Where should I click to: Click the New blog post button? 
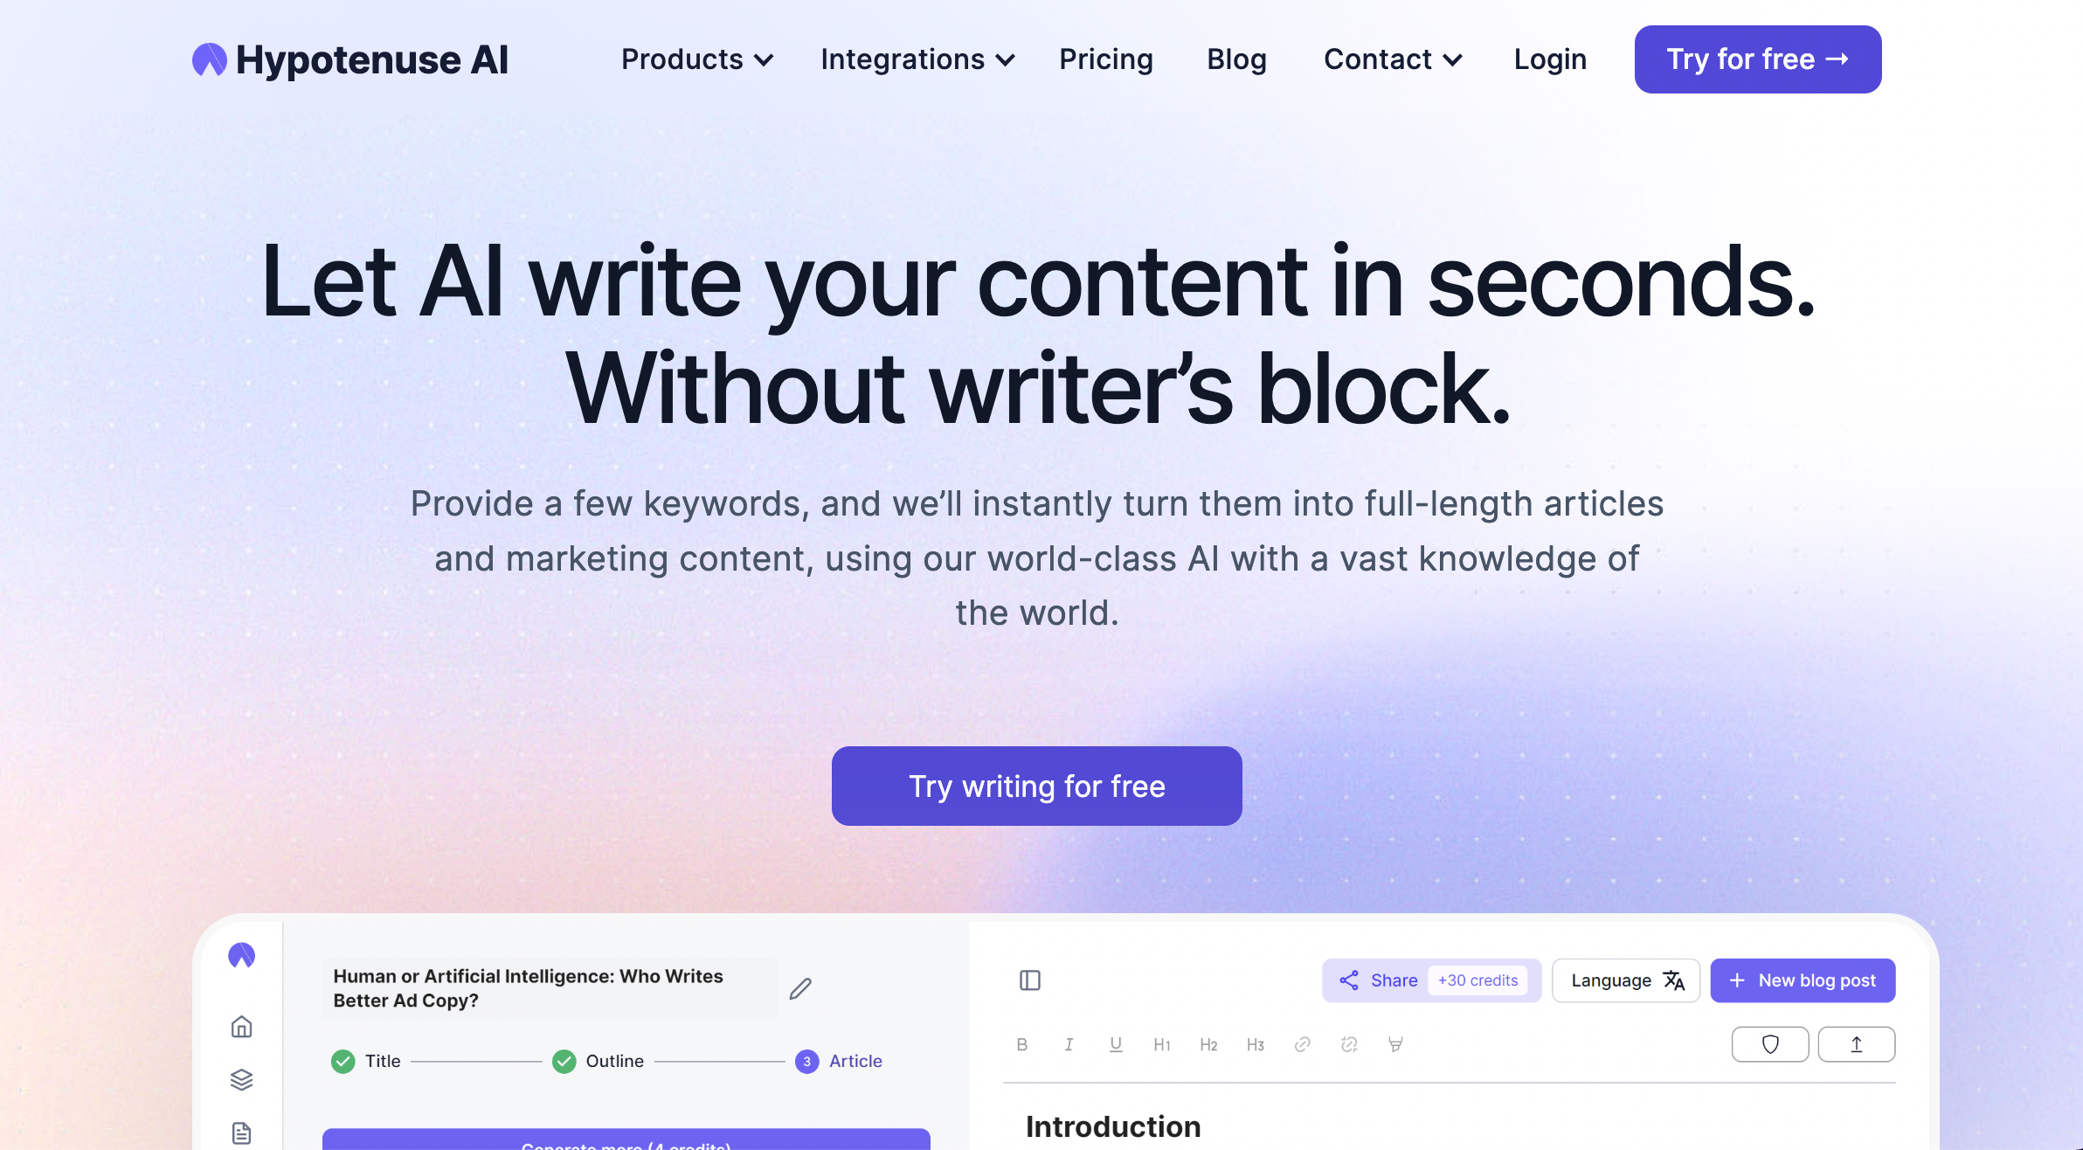click(1801, 980)
